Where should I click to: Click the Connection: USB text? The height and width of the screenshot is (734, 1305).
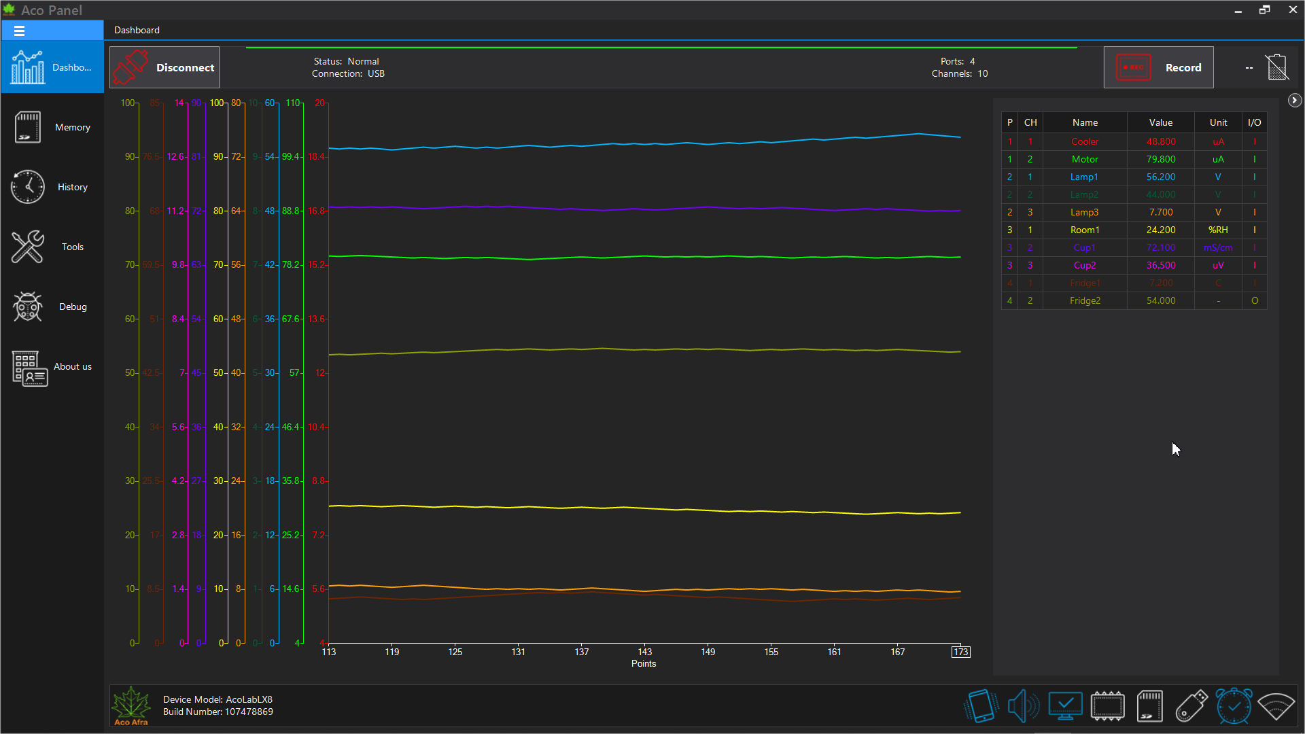click(x=348, y=73)
